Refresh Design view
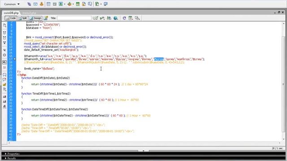Image resolution: width=287 pixels, height=161 pixels. 124,18
